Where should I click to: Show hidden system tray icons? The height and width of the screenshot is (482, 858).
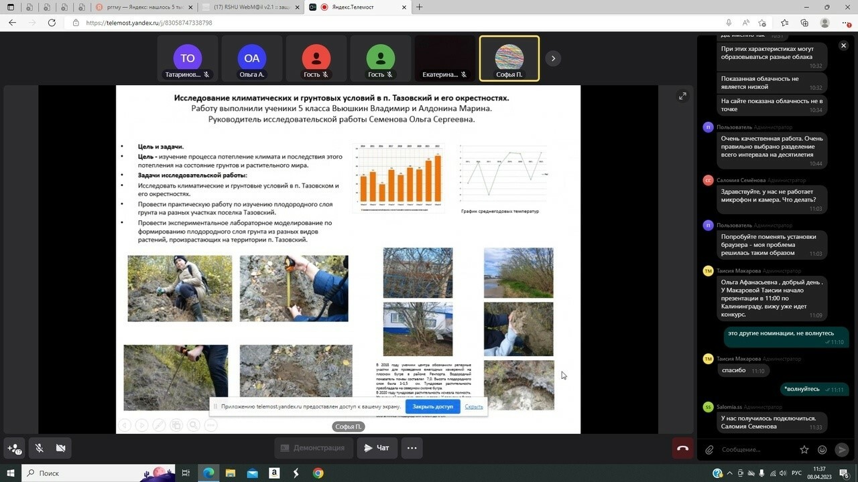pos(730,473)
